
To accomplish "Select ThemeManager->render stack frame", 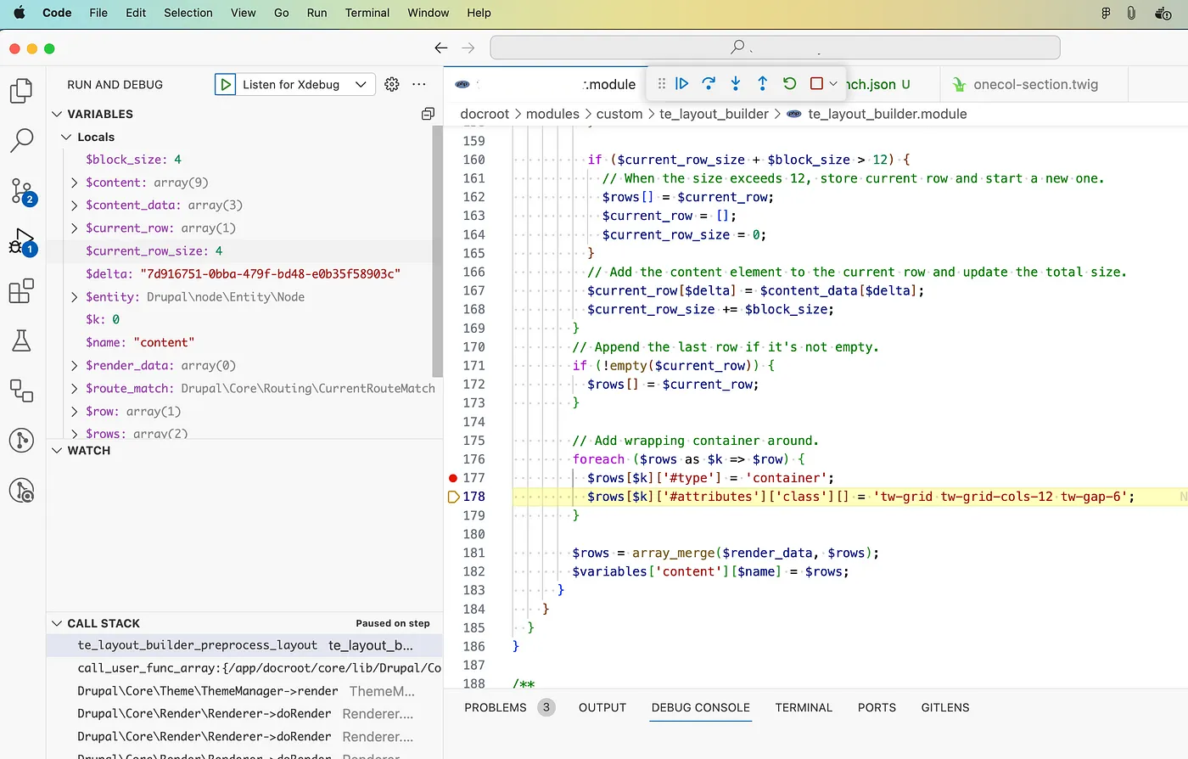I will (244, 691).
